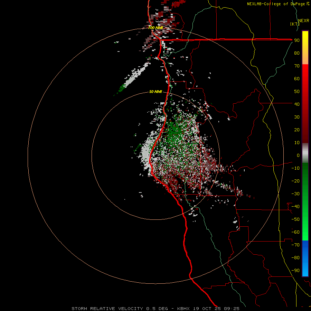311x311 pixels.
Task: Click the -10 scale value
Action: (295, 168)
